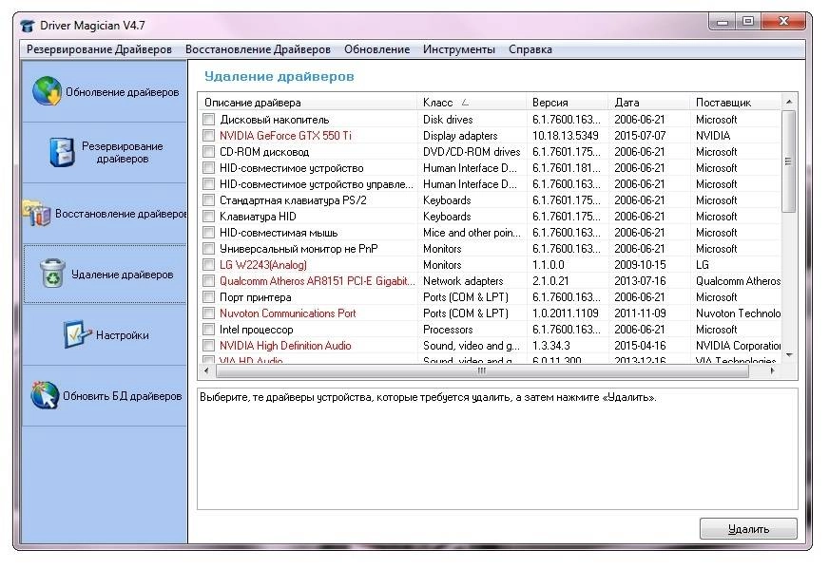The width and height of the screenshot is (829, 569).
Task: Open Справка menu
Action: click(530, 49)
